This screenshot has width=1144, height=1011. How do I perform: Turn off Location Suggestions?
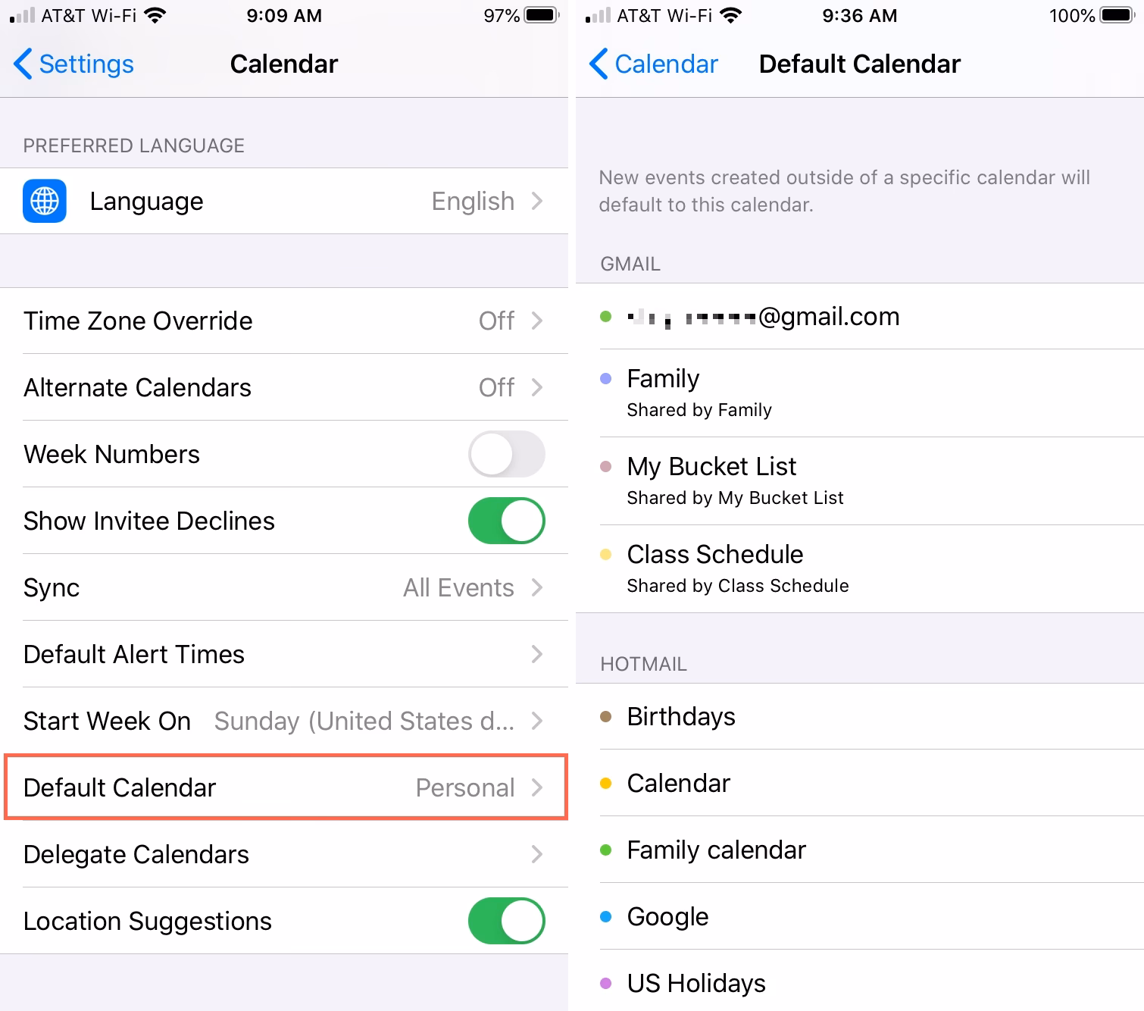tap(505, 921)
